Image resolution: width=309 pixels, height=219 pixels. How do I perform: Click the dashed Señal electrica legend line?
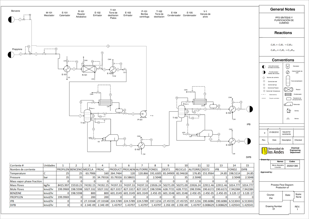coord(263,95)
